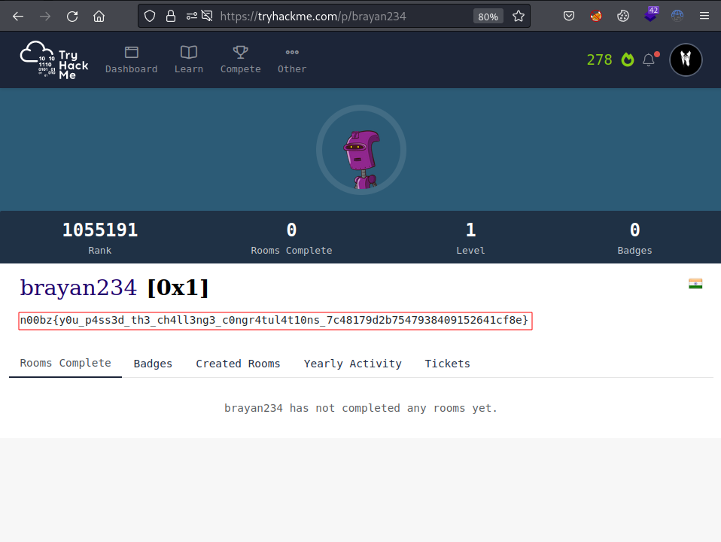Image resolution: width=721 pixels, height=542 pixels.
Task: Switch to the Badges tab
Action: pyautogui.click(x=153, y=364)
